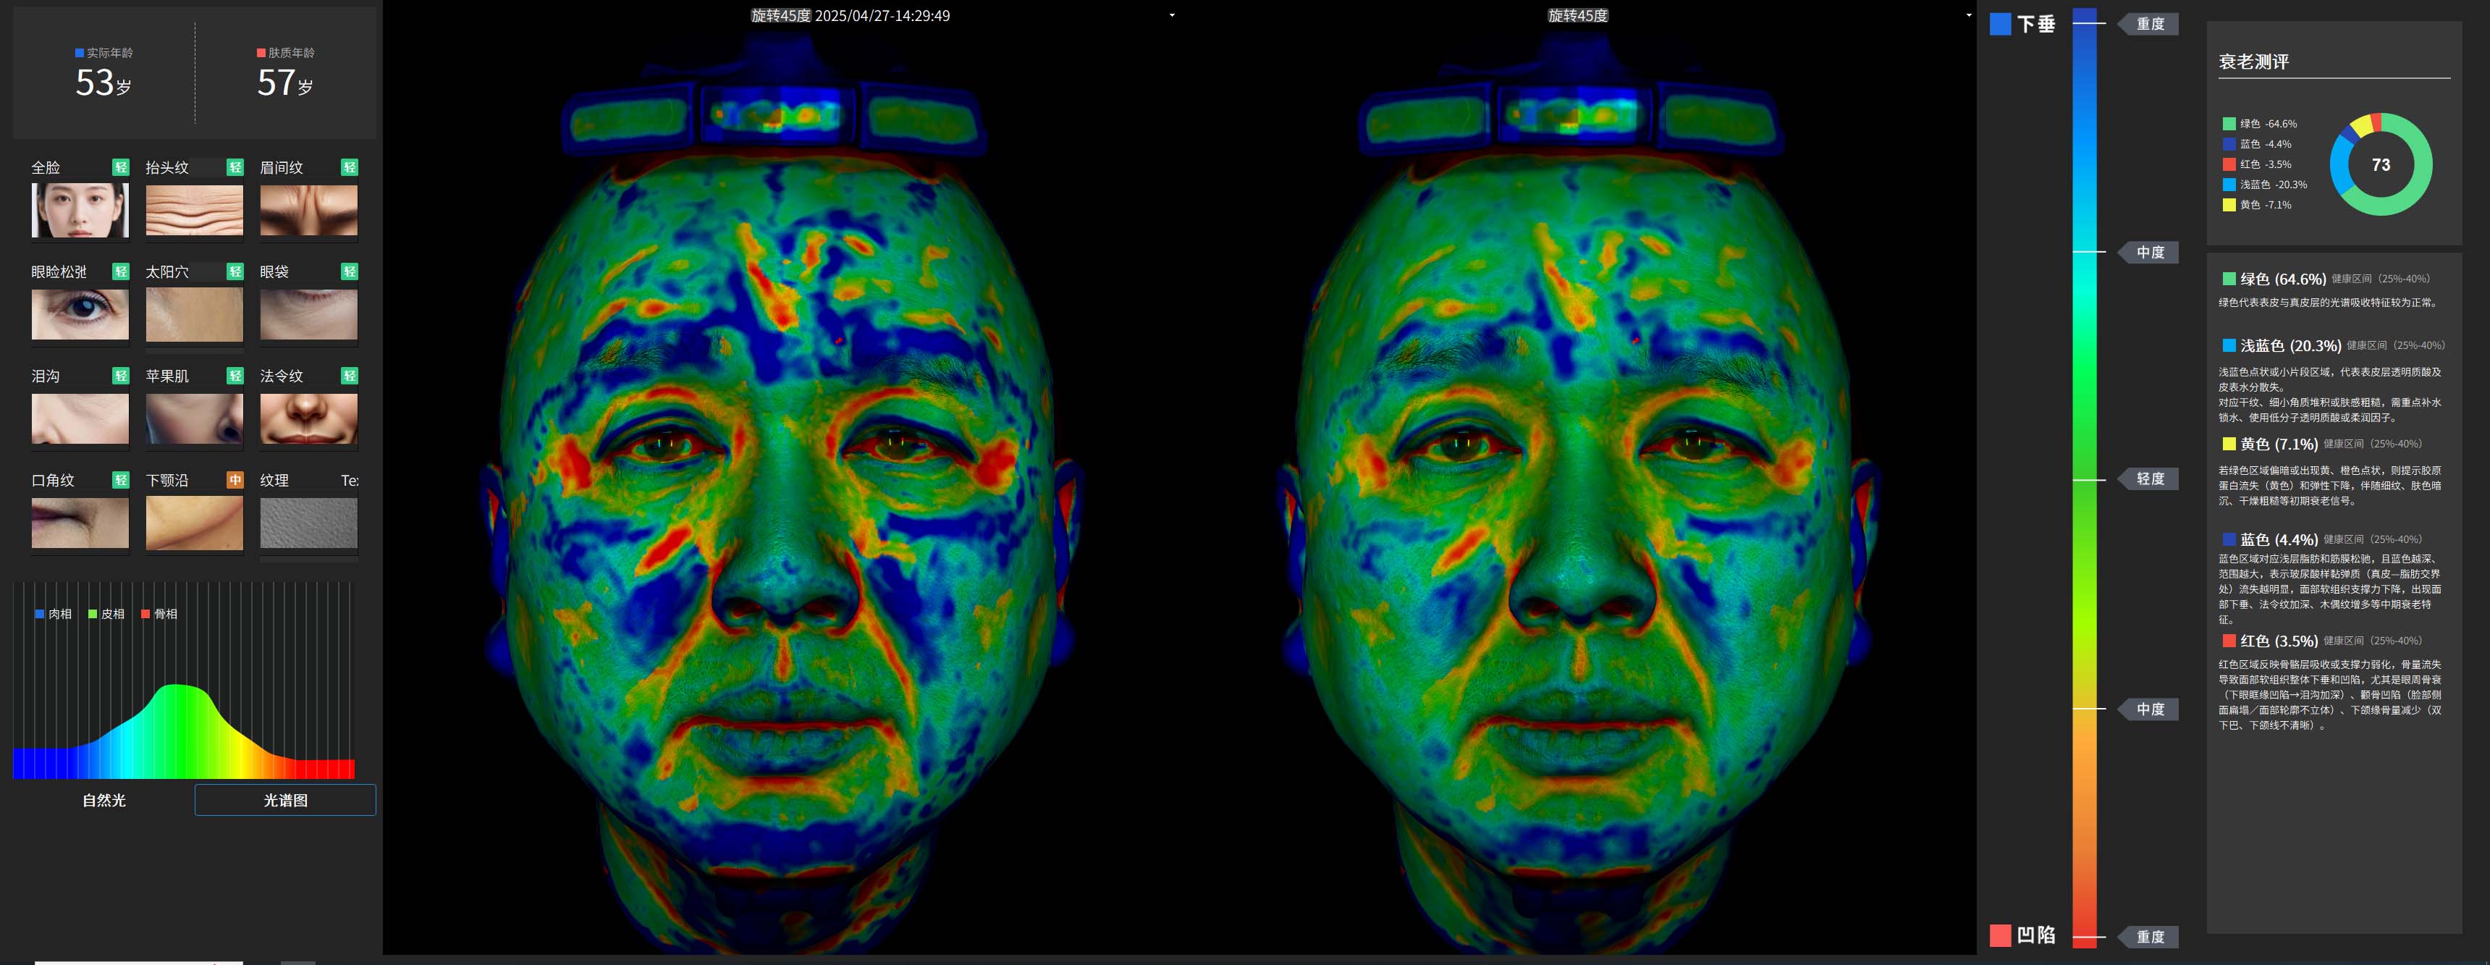2490x965 pixels.
Task: Click the green 轻 badge beside 太阳穴
Action: (235, 271)
